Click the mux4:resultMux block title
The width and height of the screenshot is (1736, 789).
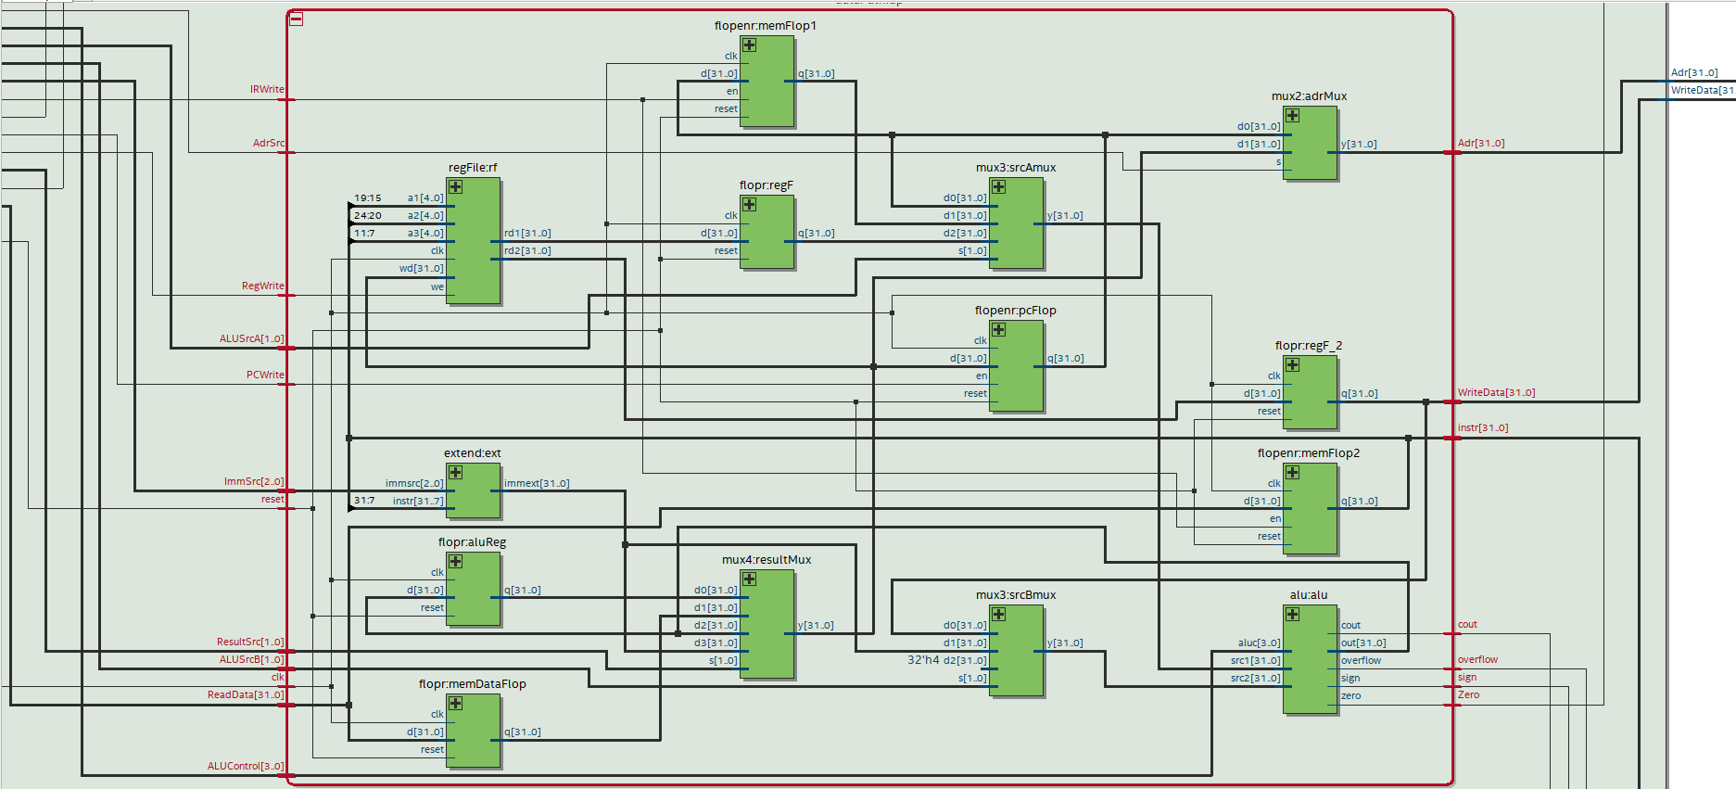tap(767, 560)
